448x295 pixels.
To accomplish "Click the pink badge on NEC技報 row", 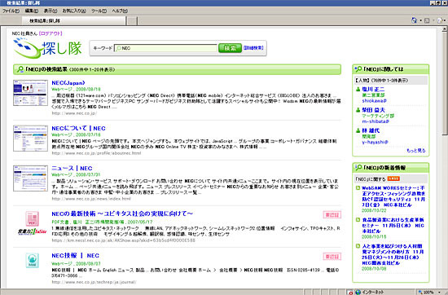I will 332,257.
